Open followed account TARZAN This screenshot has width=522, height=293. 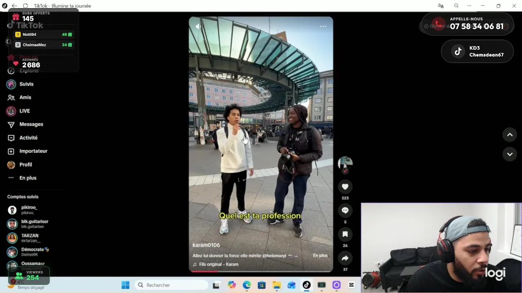tap(24, 238)
